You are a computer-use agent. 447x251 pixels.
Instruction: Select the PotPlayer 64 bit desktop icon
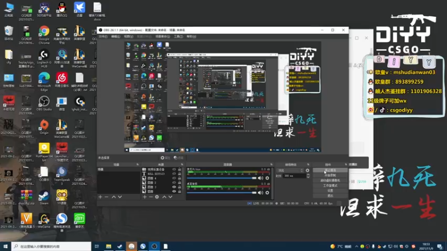coord(44,152)
